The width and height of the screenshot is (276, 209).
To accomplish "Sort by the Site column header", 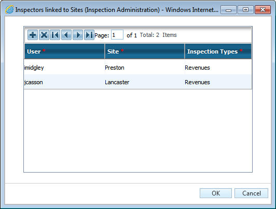I will point(145,51).
